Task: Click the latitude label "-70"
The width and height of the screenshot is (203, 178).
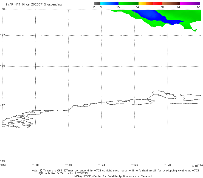Action: point(2,66)
